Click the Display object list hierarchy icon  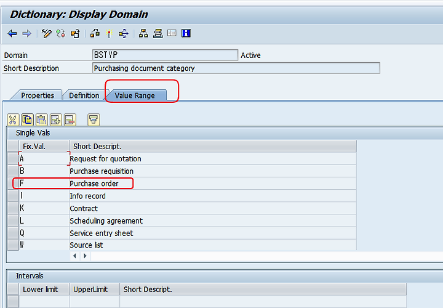click(143, 34)
